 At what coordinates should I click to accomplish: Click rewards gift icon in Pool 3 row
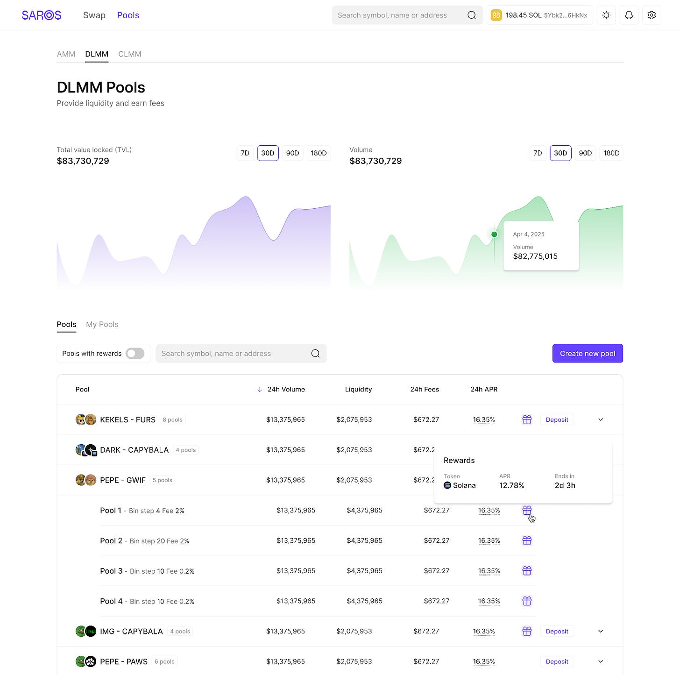pos(527,571)
